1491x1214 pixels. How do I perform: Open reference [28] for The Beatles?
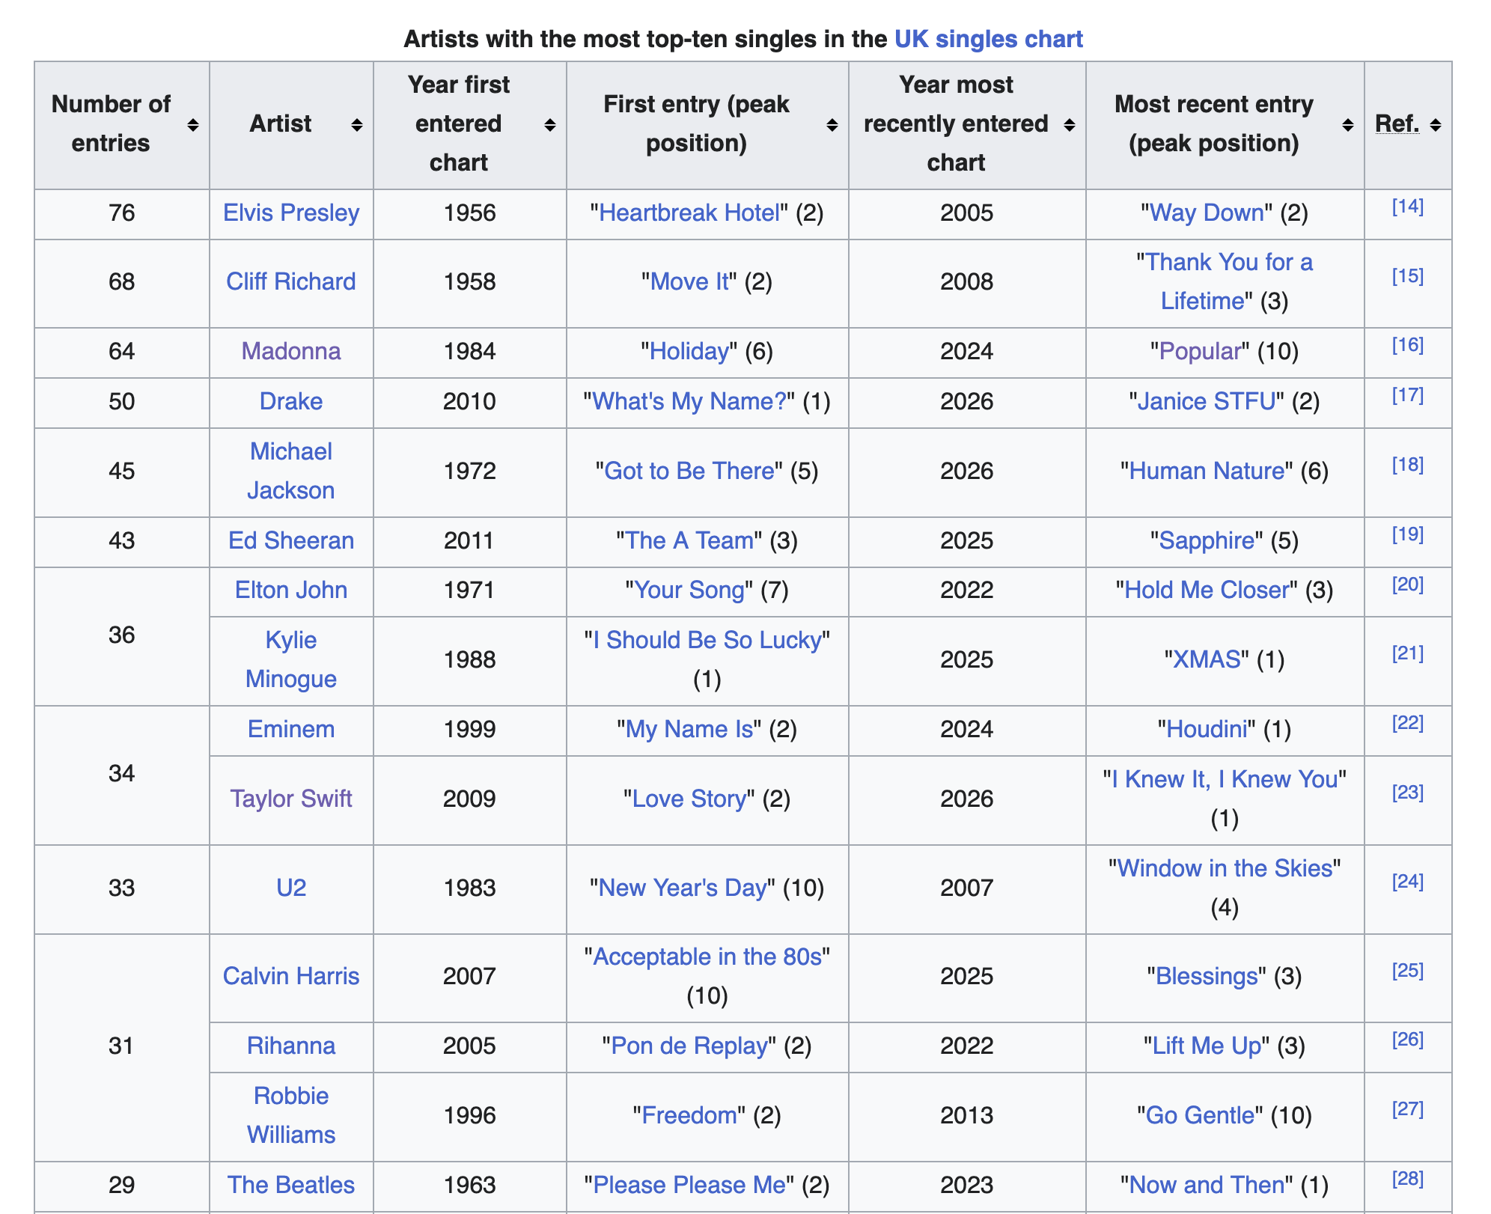(x=1408, y=1179)
